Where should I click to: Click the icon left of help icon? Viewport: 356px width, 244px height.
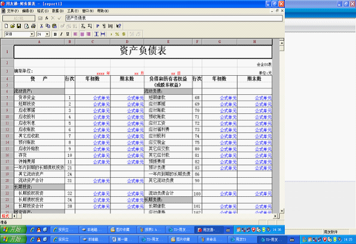click(x=111, y=26)
